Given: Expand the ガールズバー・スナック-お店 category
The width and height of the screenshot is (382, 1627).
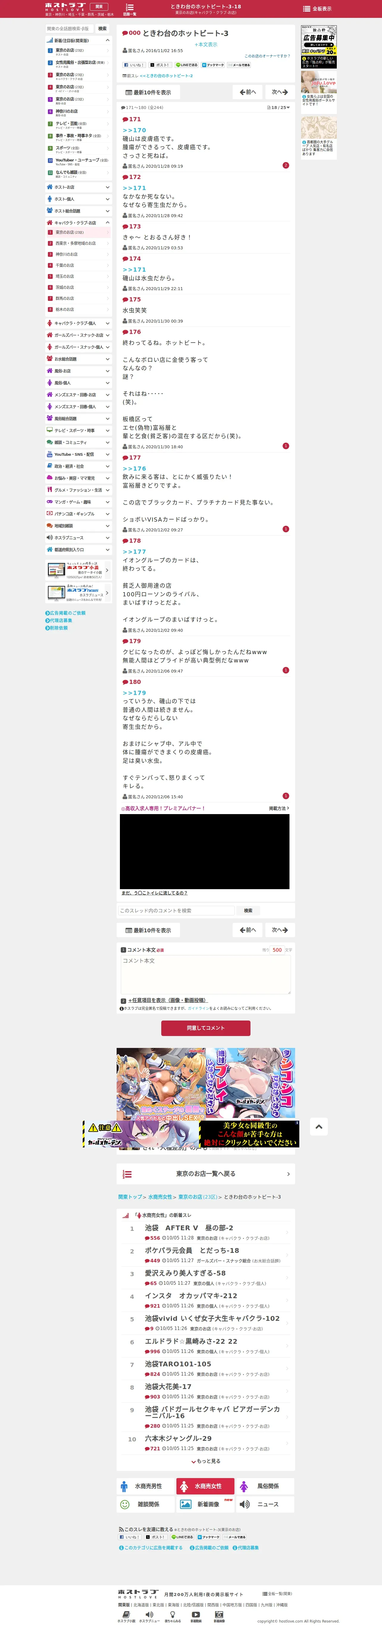Looking at the screenshot, I should tap(78, 335).
